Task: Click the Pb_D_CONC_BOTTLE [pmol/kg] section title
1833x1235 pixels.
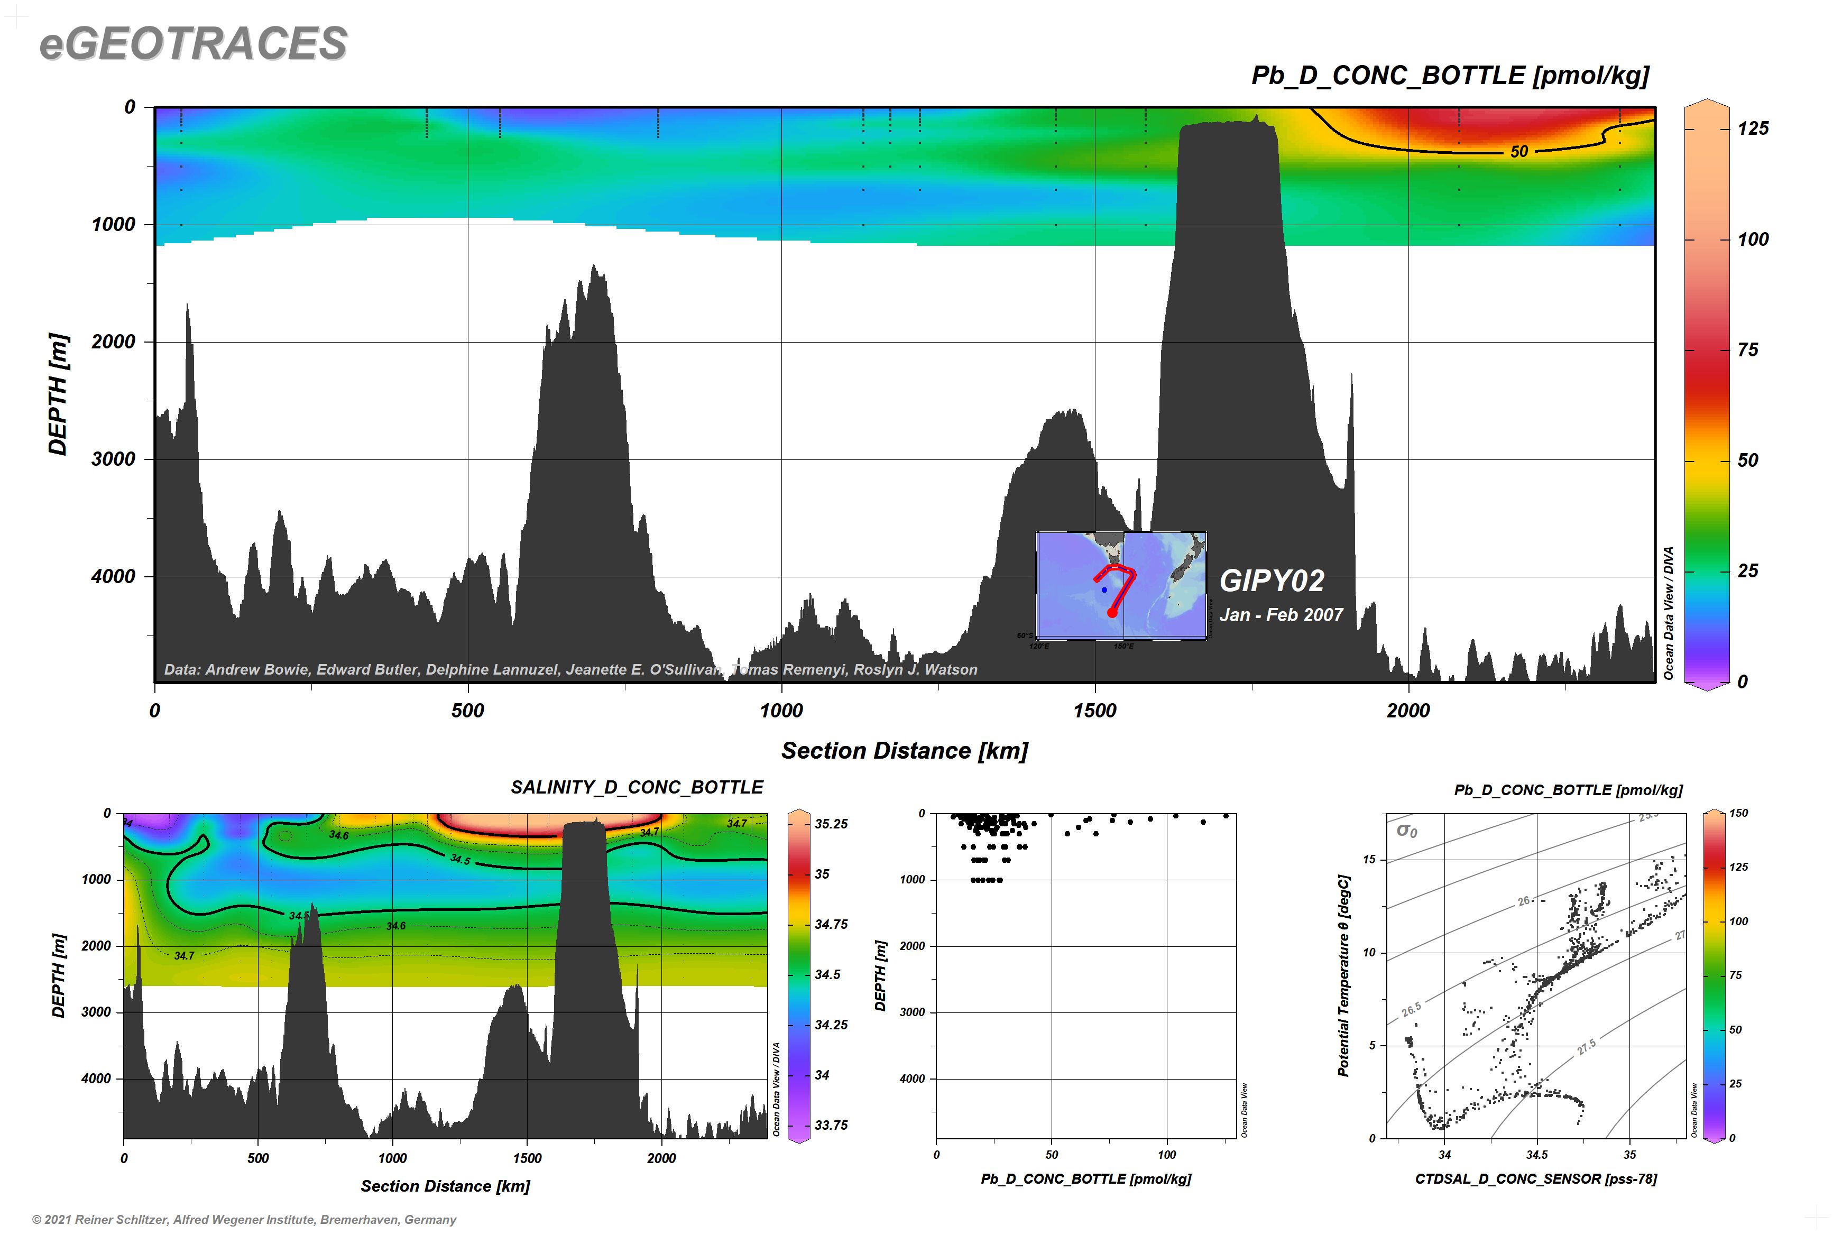Action: pyautogui.click(x=1450, y=76)
